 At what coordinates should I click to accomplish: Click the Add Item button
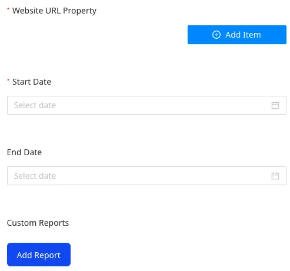(x=236, y=35)
